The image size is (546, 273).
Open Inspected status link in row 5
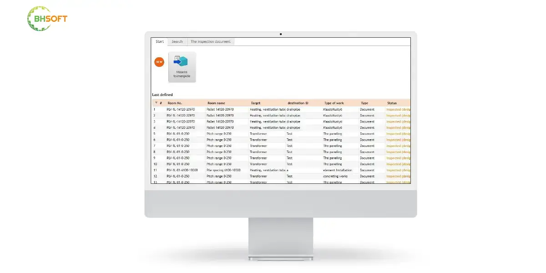(x=399, y=134)
